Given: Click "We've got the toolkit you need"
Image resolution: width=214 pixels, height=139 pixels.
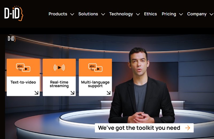Looking at the screenshot, I should (x=139, y=128).
